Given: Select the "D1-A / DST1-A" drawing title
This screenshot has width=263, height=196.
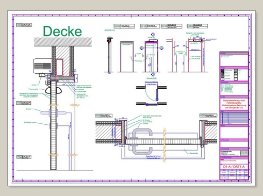Looking at the screenshot, I should pyautogui.click(x=234, y=167).
